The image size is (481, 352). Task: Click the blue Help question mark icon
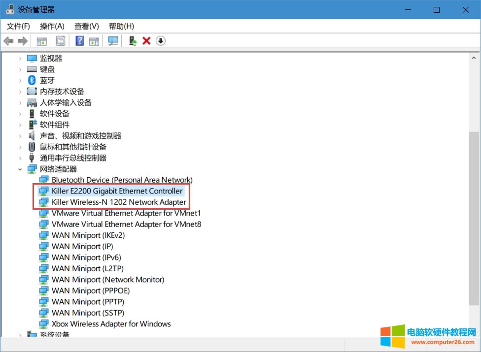point(79,41)
